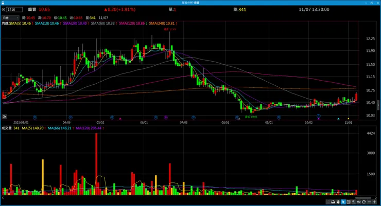Click the document icon in the bottom toolbar
The image size is (381, 206).
click(328, 202)
